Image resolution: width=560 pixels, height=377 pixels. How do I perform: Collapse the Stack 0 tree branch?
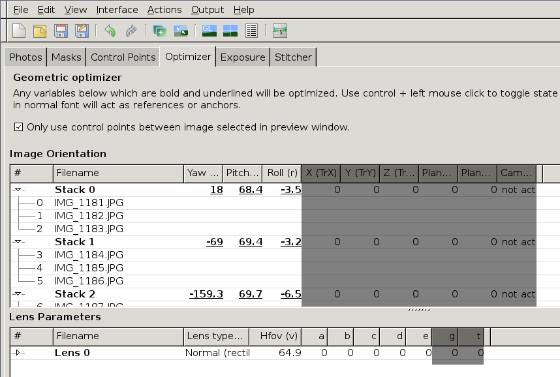19,189
